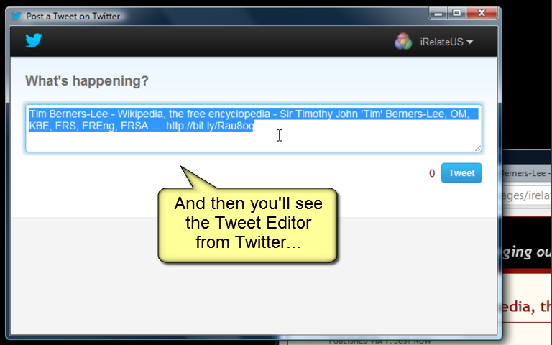The image size is (552, 345).
Task: Click the blue Tweet button
Action: coord(461,172)
